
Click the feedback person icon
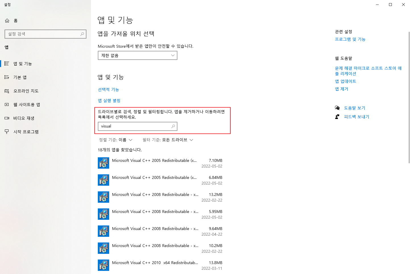click(337, 117)
